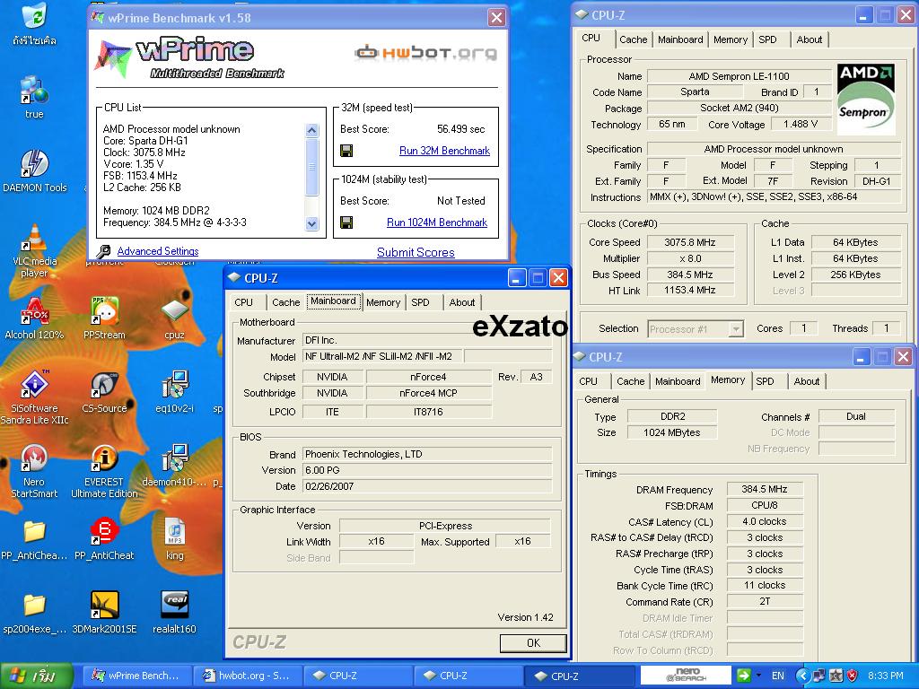Click EN language indicator in tray
919x689 pixels.
click(778, 676)
